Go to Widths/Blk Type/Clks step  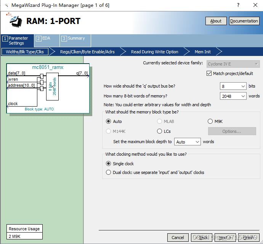pyautogui.click(x=25, y=52)
